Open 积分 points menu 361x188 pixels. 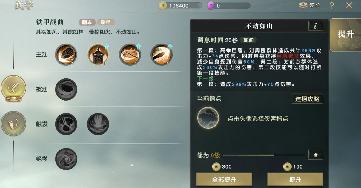pos(310,6)
